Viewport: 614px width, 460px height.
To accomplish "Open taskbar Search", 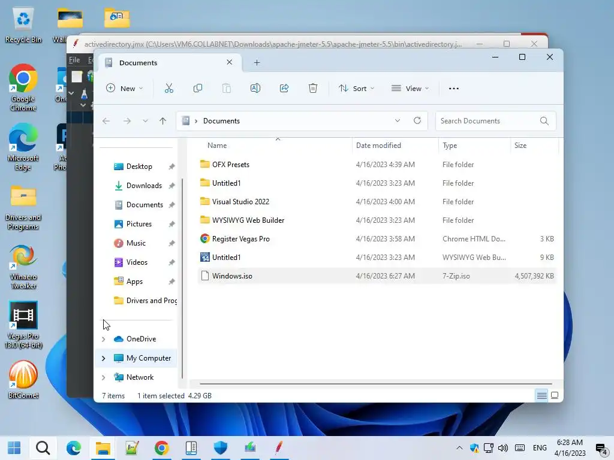I will tap(43, 448).
